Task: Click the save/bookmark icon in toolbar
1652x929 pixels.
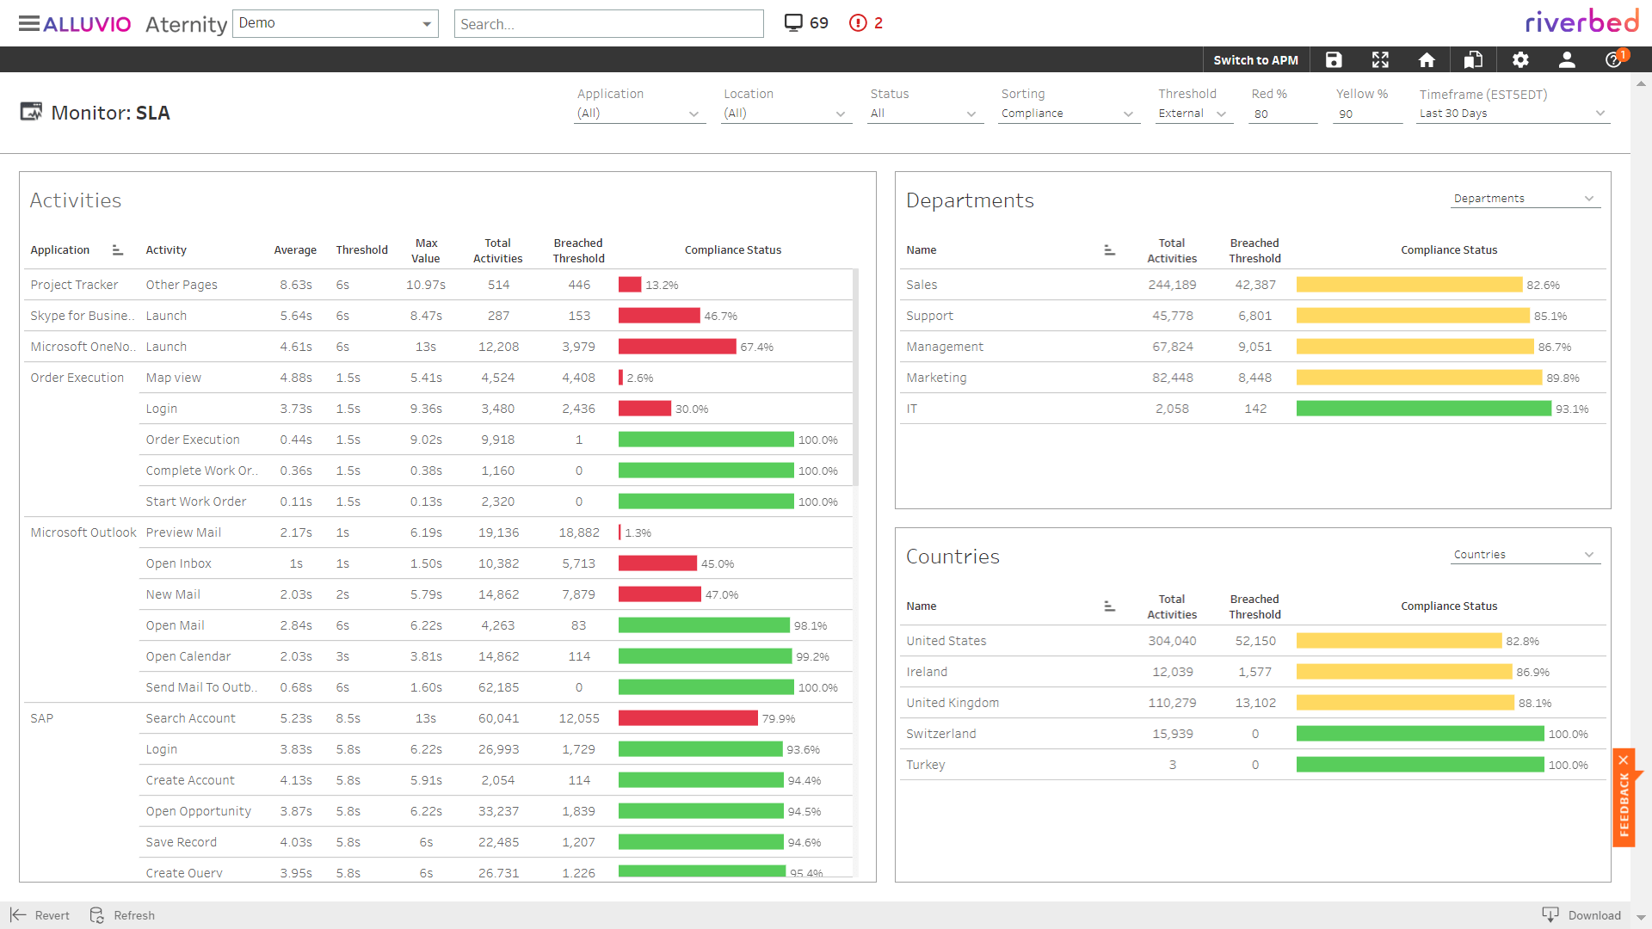Action: point(1333,59)
